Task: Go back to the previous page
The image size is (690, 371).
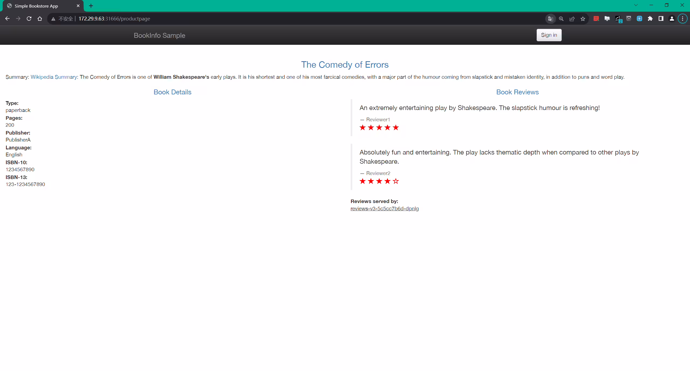Action: (x=7, y=19)
